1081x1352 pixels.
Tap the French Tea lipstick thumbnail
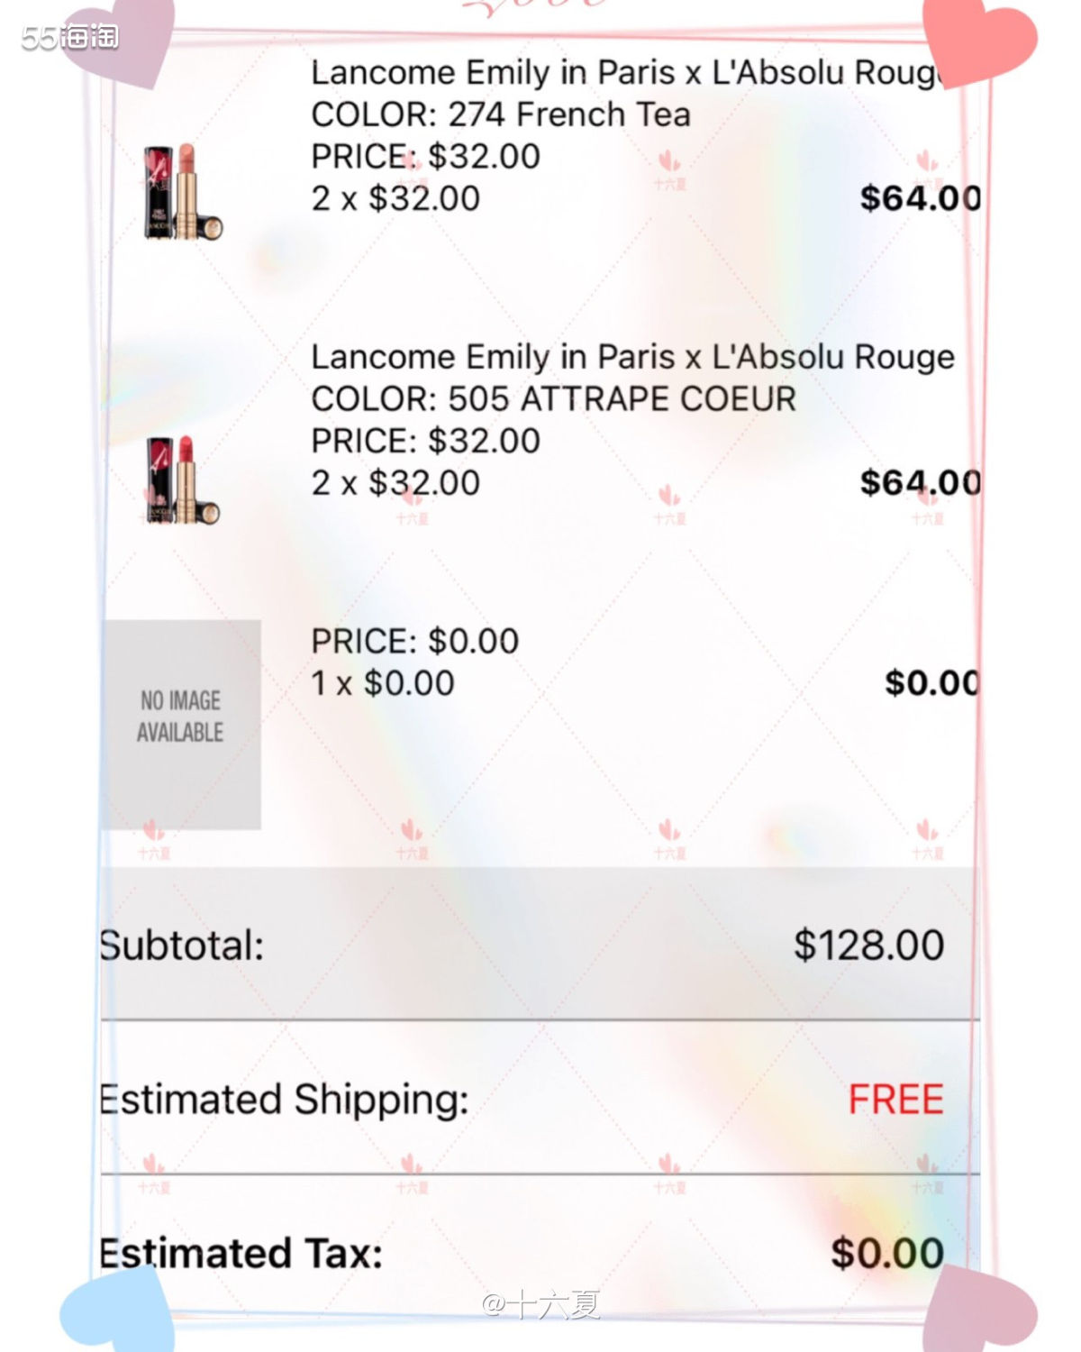click(183, 191)
